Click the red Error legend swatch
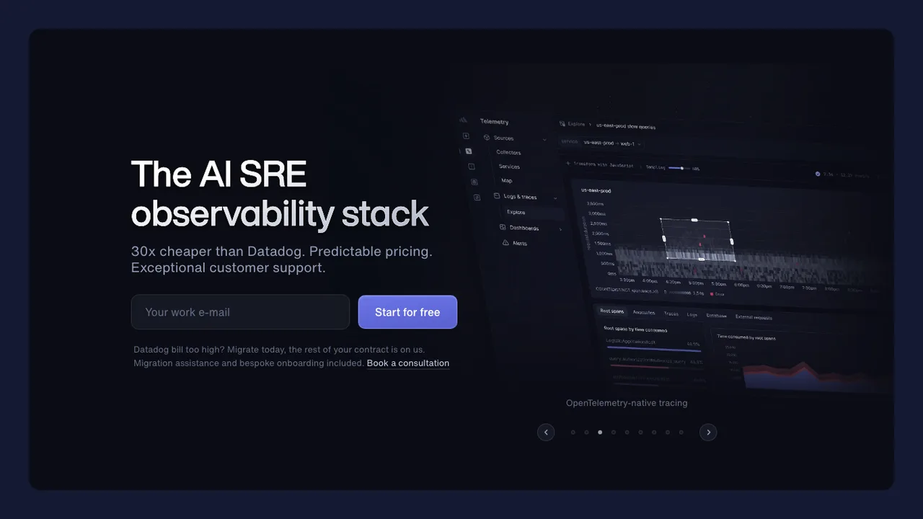Image resolution: width=923 pixels, height=519 pixels. point(712,294)
